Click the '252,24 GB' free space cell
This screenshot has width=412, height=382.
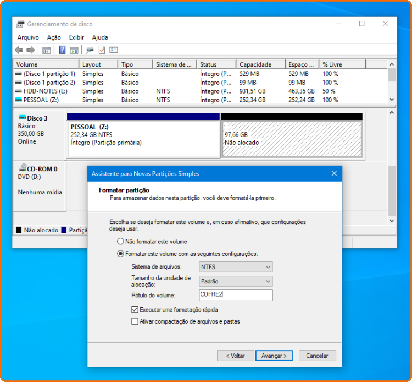(302, 100)
